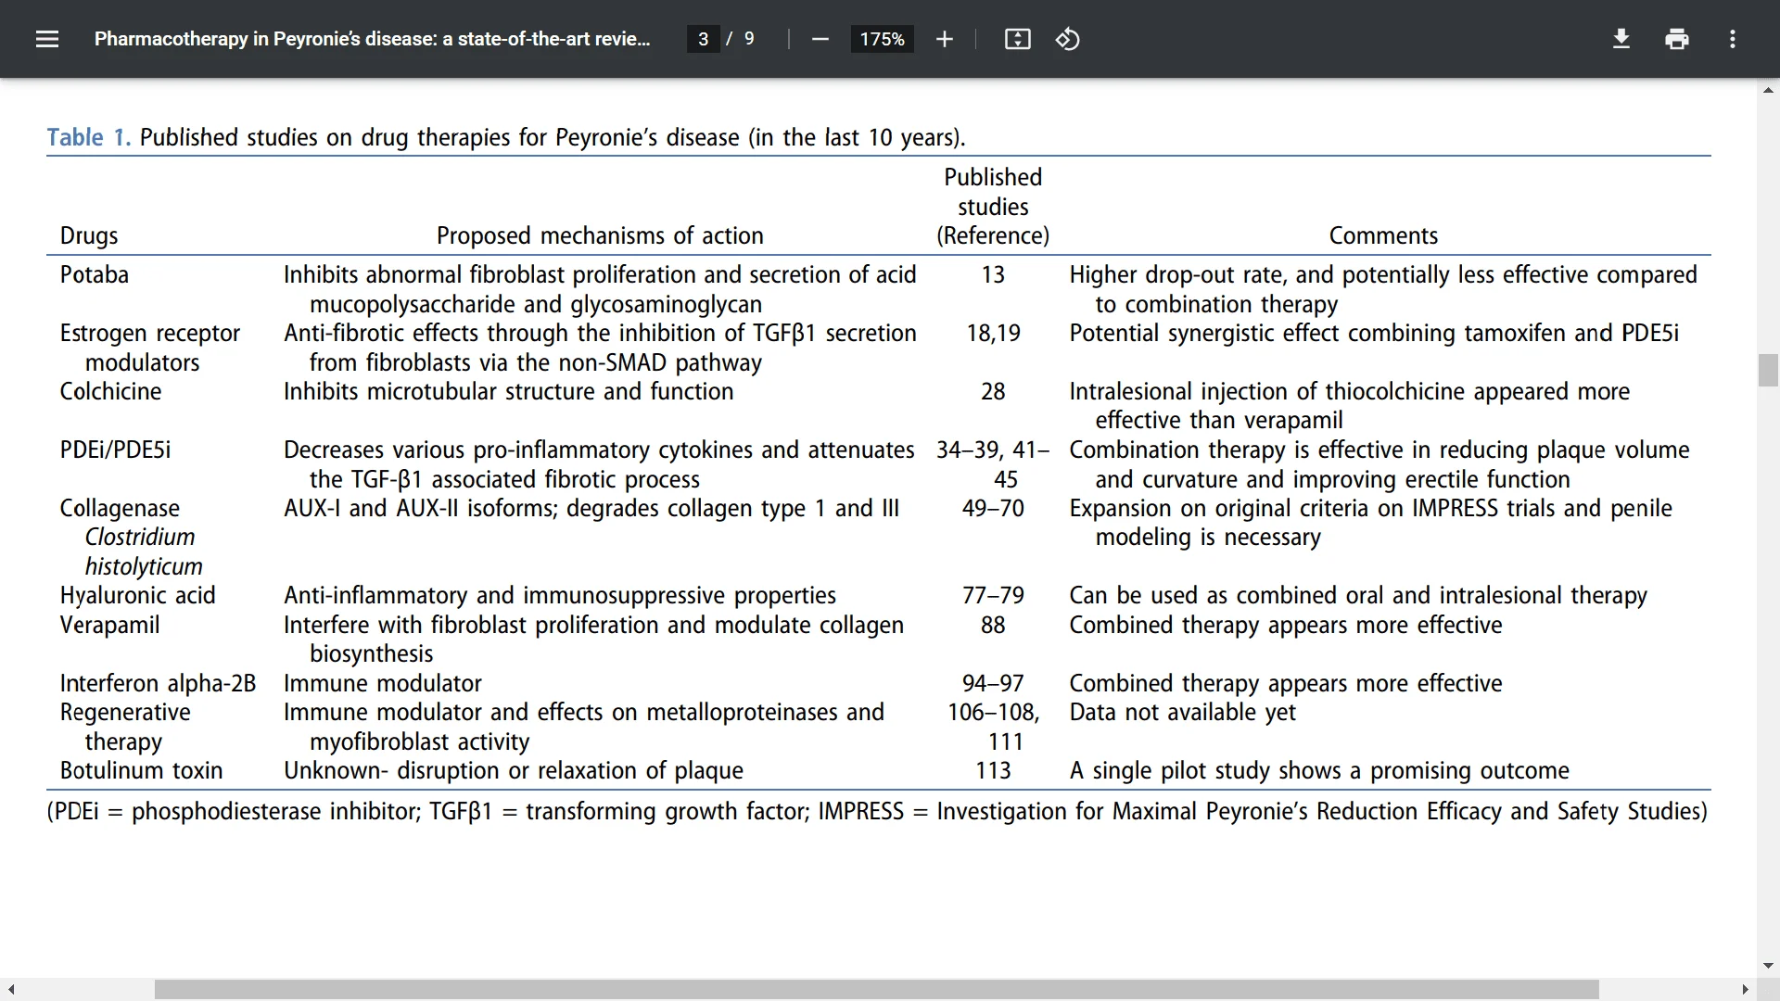Viewport: 1780px width, 1001px height.
Task: Click the 'Colchicine' drug cell
Action: point(110,391)
